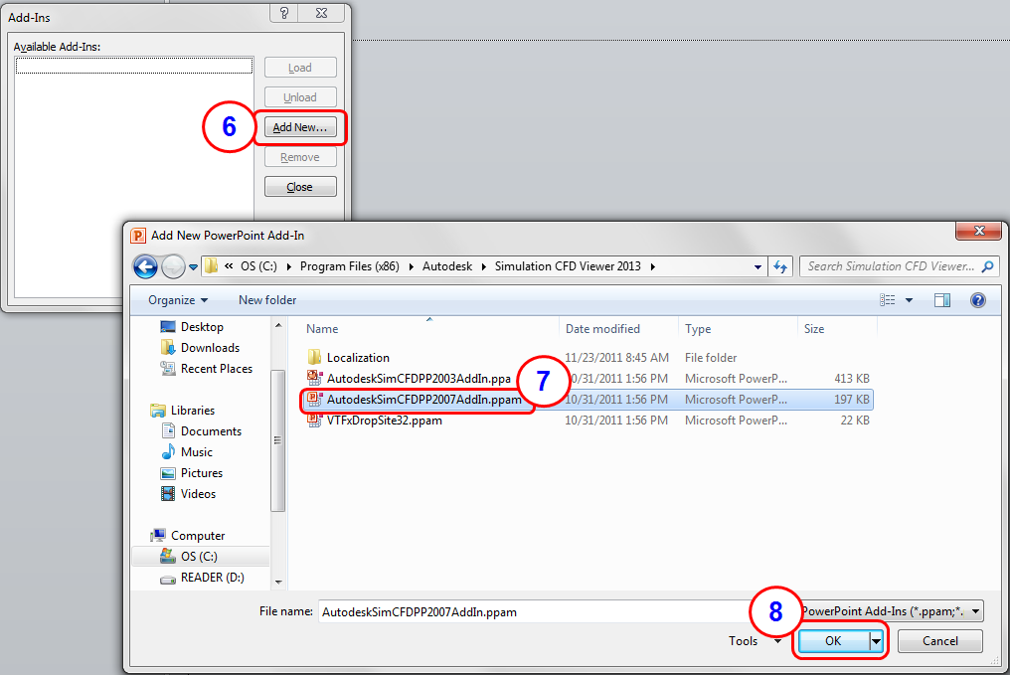
Task: Select OS (C:) drive in navigation pane
Action: click(x=199, y=557)
